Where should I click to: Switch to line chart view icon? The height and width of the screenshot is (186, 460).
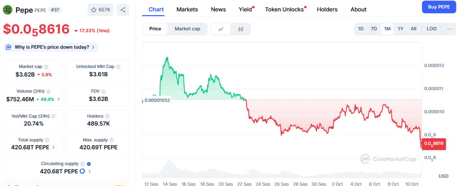(x=221, y=29)
